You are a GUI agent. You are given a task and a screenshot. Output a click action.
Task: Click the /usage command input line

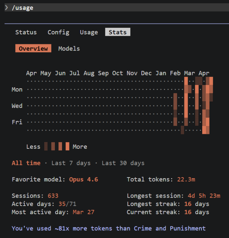117,8
